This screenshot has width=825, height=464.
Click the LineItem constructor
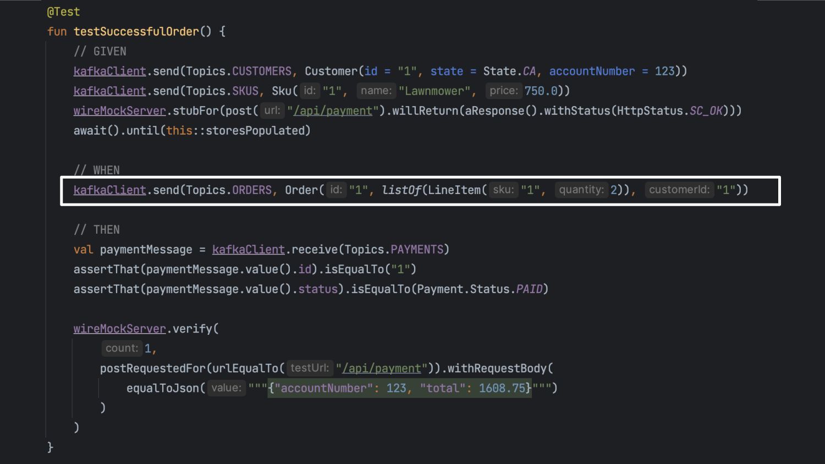(454, 190)
